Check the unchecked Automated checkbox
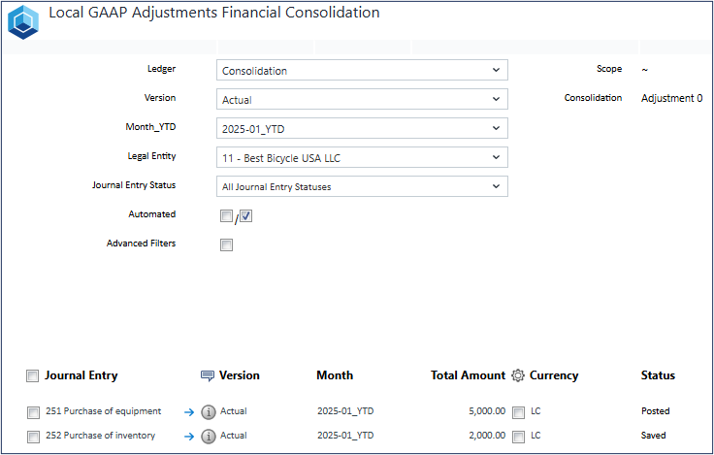The image size is (714, 455). click(x=226, y=216)
